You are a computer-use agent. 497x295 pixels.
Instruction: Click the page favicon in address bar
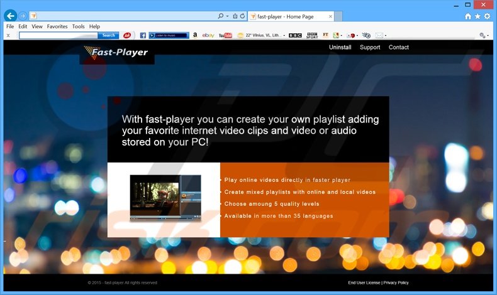(33, 16)
